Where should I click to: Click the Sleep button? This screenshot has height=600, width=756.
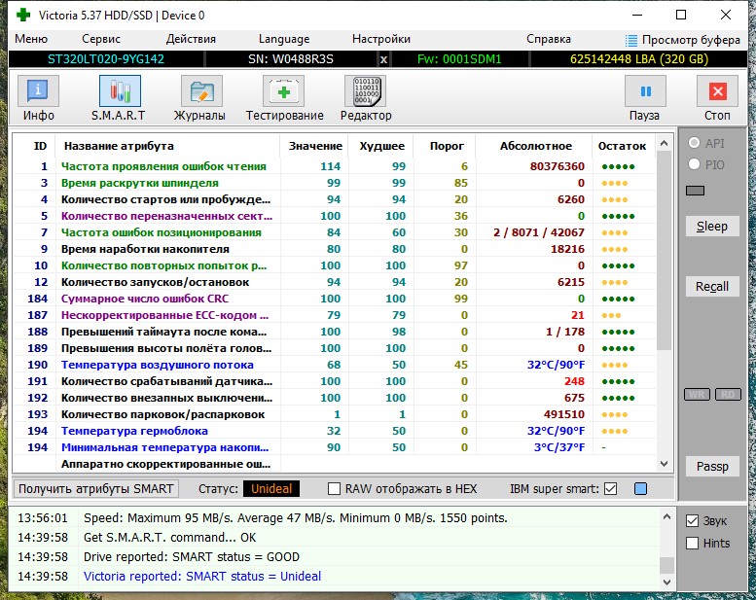coord(712,226)
